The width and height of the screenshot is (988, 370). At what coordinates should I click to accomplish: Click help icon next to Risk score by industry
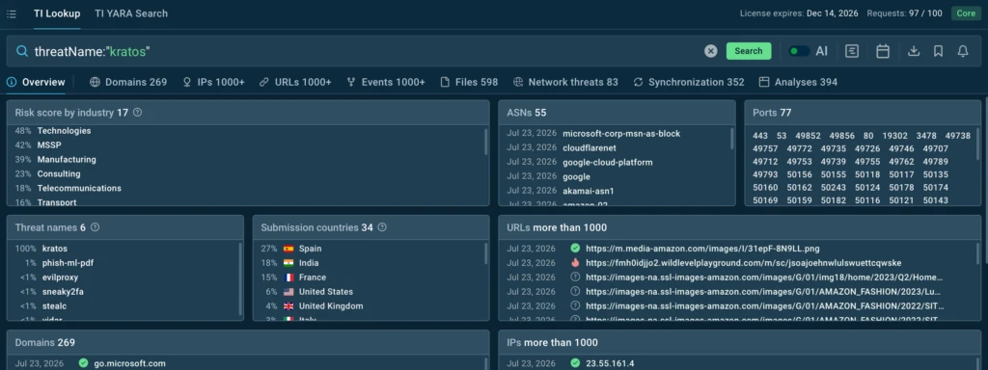coord(137,113)
